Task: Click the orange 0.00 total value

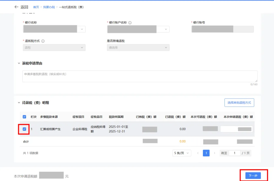Action: coord(183,141)
